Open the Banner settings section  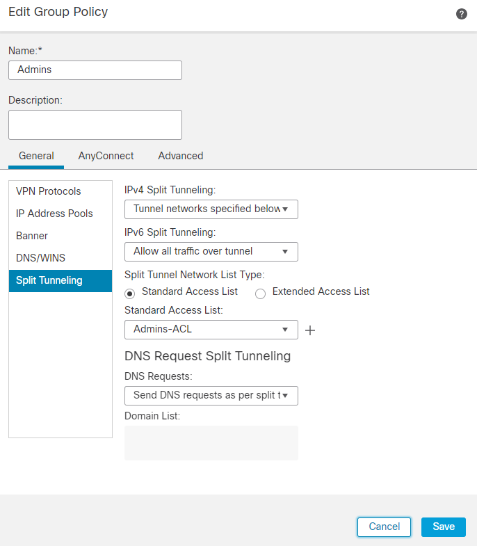tap(32, 236)
